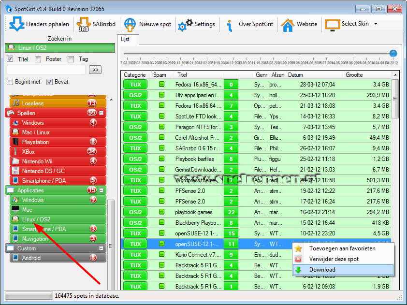This screenshot has width=407, height=305.
Task: Click the TUX category badge for Fedora 16 x86_64
Action: tap(135, 85)
